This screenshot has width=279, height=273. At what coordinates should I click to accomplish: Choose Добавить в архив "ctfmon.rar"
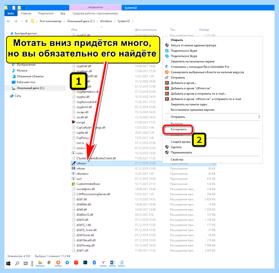pyautogui.click(x=191, y=88)
